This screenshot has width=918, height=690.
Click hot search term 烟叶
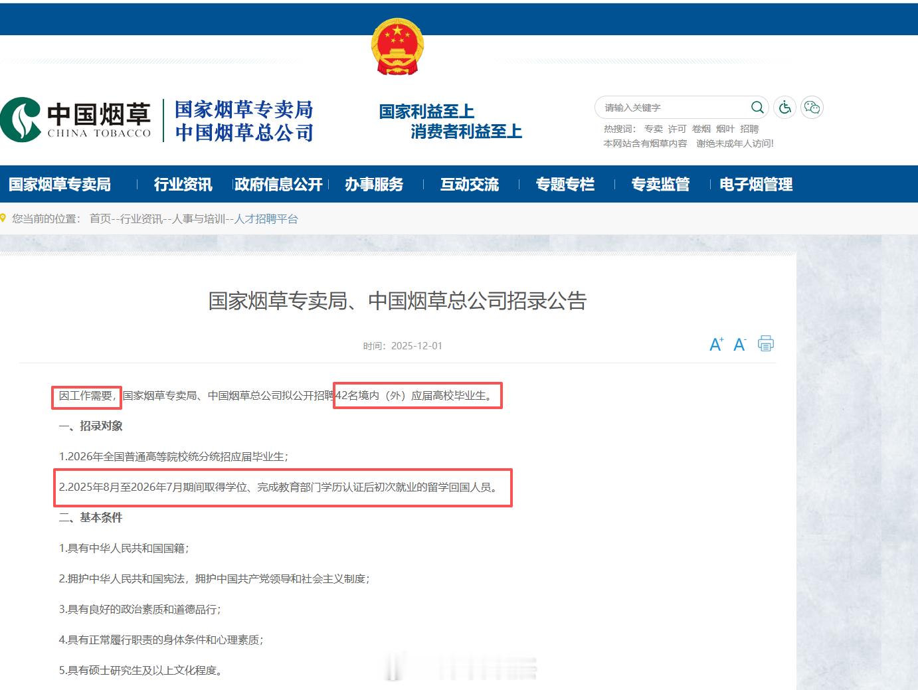tap(725, 129)
